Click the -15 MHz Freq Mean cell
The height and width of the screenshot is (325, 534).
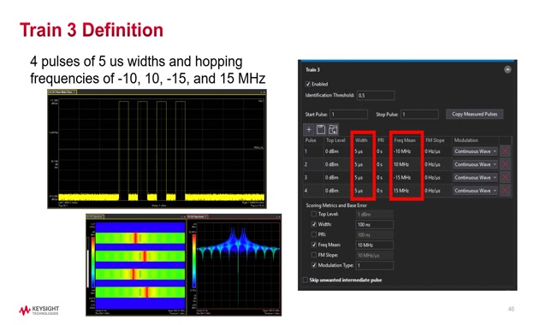click(402, 178)
